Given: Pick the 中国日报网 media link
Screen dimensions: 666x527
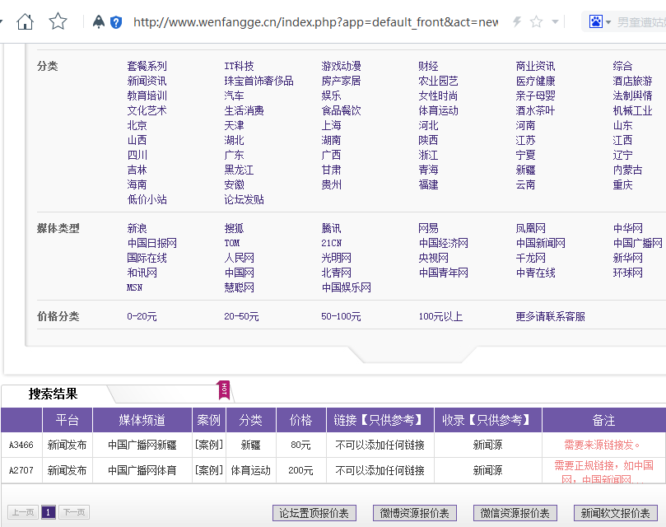Looking at the screenshot, I should click(152, 244).
